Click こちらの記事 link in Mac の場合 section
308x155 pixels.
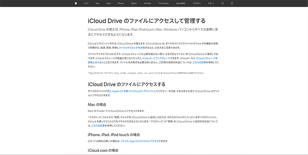pos(98,125)
